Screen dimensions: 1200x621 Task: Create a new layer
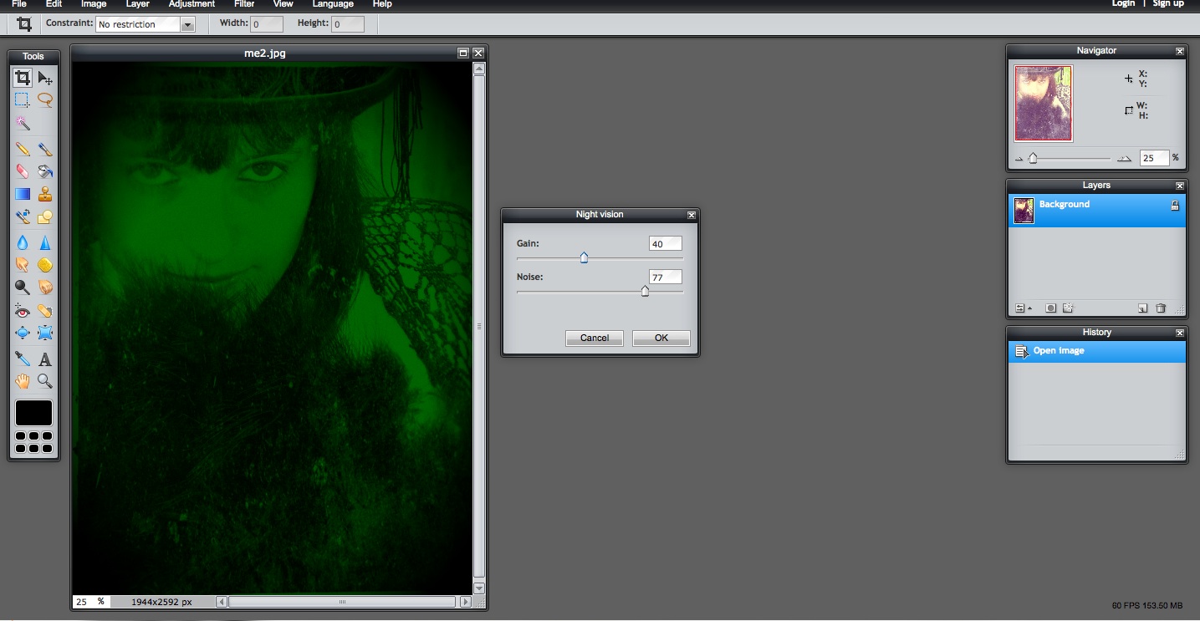click(x=1142, y=308)
